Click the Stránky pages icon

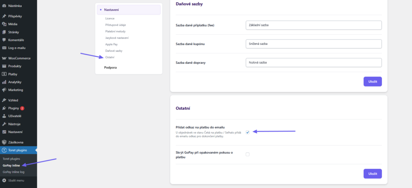[x=4, y=32]
